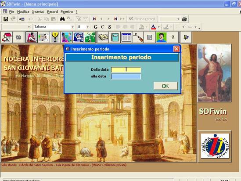
Task: Open the chalice with cross icon
Action: (55, 37)
